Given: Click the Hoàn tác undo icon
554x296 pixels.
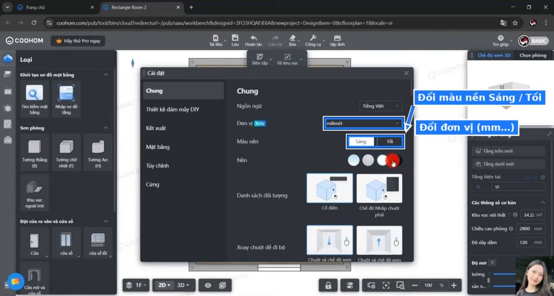Looking at the screenshot, I should point(254,38).
